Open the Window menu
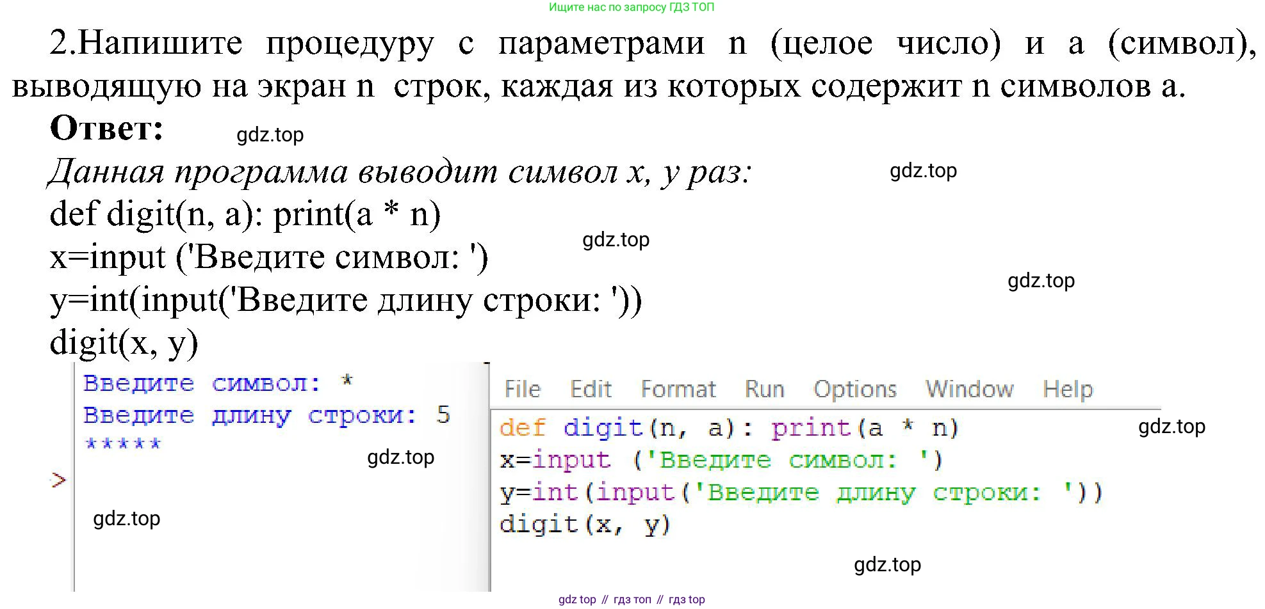The height and width of the screenshot is (609, 1265). click(969, 389)
